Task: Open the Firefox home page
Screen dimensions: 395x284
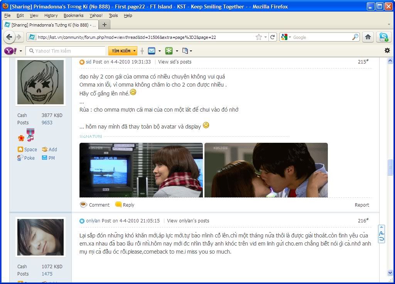Action: (x=368, y=37)
